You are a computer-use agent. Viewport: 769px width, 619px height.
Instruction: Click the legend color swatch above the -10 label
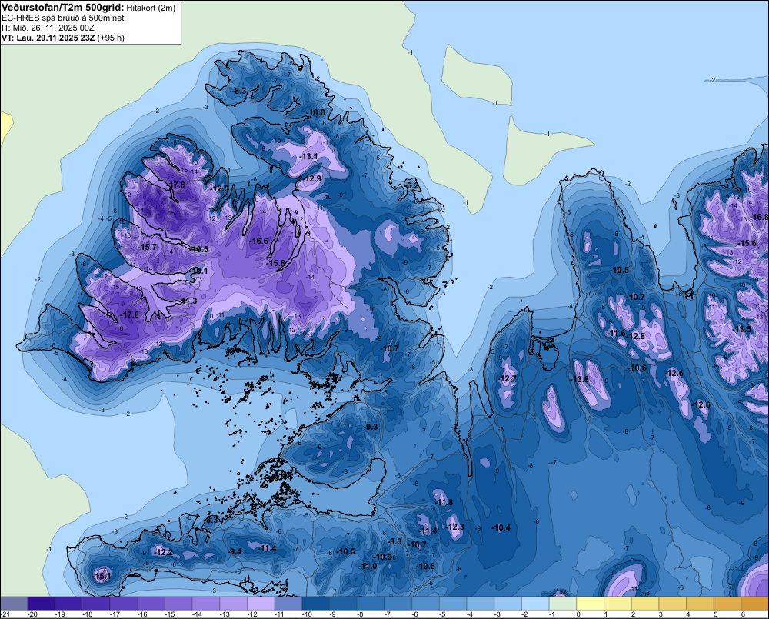(316, 604)
